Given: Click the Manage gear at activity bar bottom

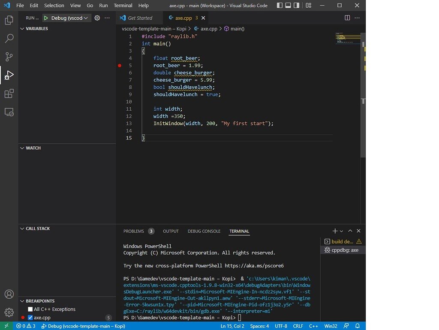Looking at the screenshot, I should coord(9,313).
